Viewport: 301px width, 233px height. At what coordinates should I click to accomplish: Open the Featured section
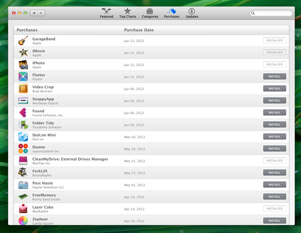coord(106,13)
